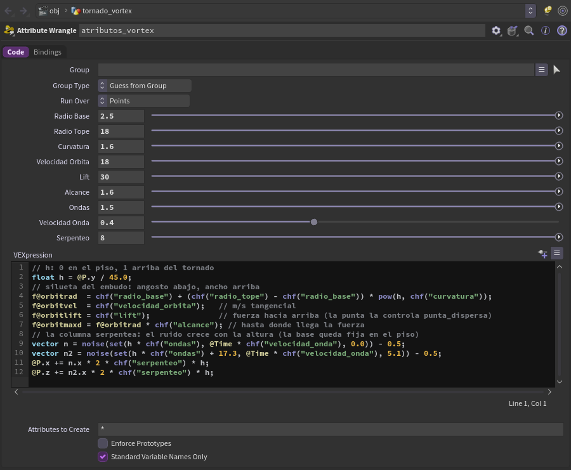
Task: Toggle the pin parameter pane icon
Action: tap(548, 11)
